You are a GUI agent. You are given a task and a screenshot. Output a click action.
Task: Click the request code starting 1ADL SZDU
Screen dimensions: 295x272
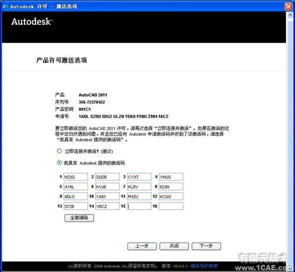pos(123,116)
